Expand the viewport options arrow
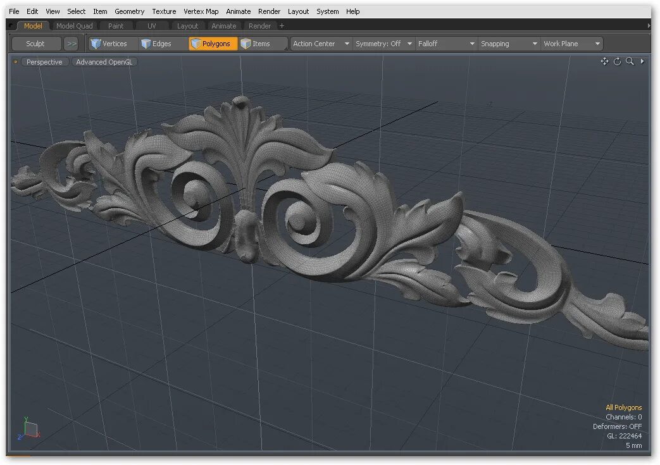The height and width of the screenshot is (465, 660). 642,61
